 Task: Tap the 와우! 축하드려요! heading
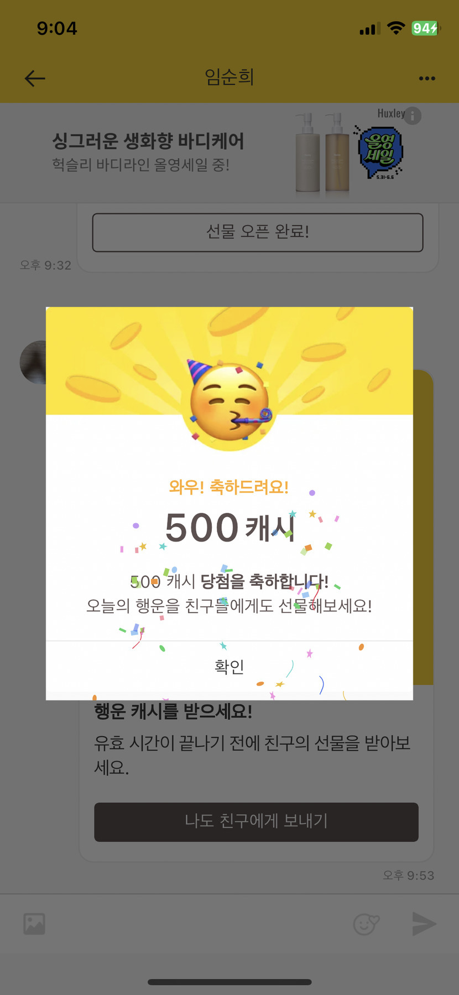tap(229, 487)
